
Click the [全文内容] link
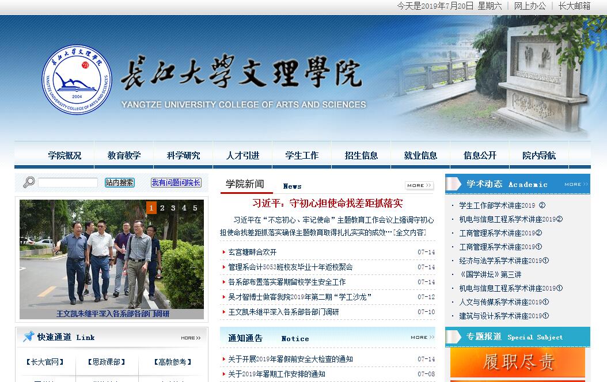click(x=409, y=232)
